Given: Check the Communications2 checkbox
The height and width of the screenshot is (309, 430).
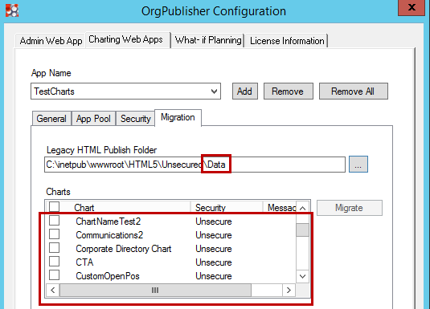Looking at the screenshot, I should [x=54, y=234].
